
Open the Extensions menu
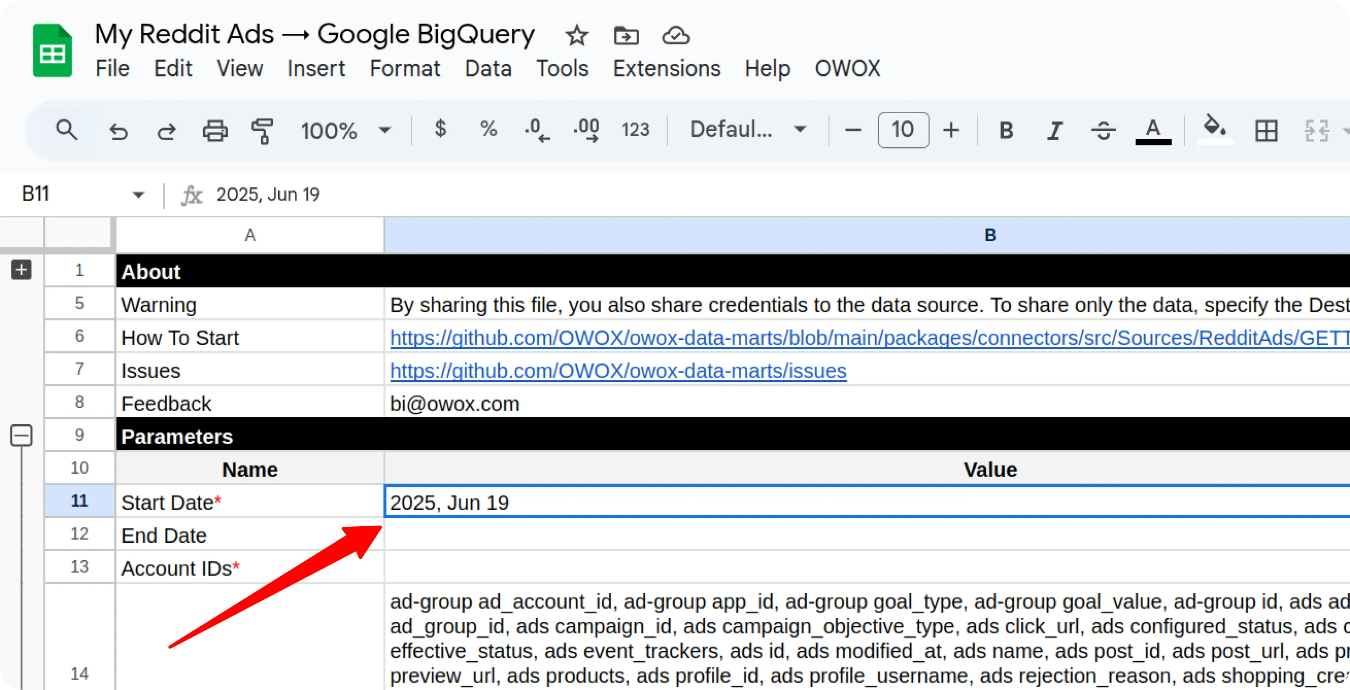(x=666, y=68)
